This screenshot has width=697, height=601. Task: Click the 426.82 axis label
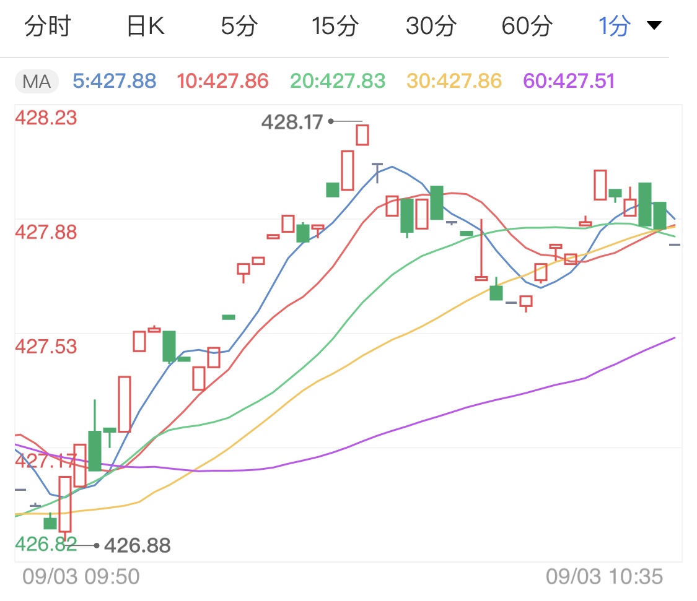(x=46, y=544)
